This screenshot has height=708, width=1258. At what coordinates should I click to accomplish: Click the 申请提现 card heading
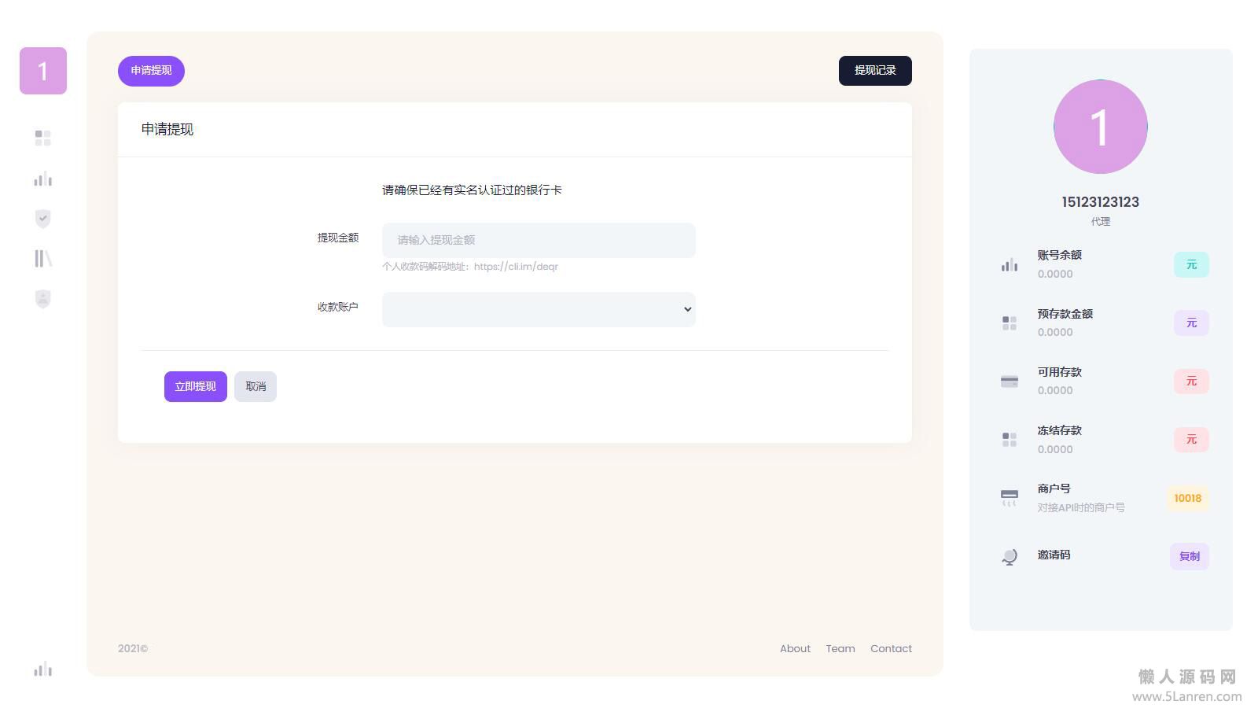pyautogui.click(x=167, y=129)
